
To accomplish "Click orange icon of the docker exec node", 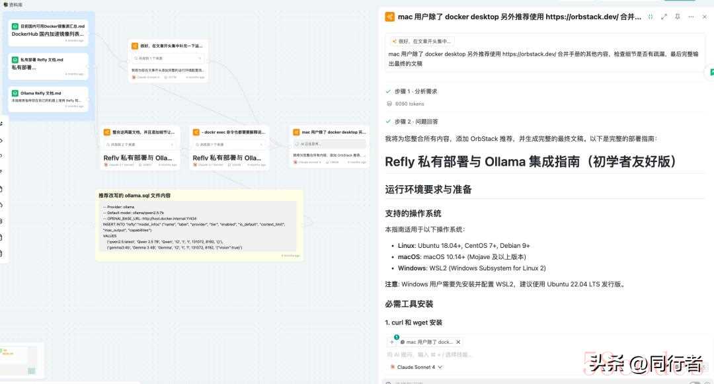I will [196, 132].
